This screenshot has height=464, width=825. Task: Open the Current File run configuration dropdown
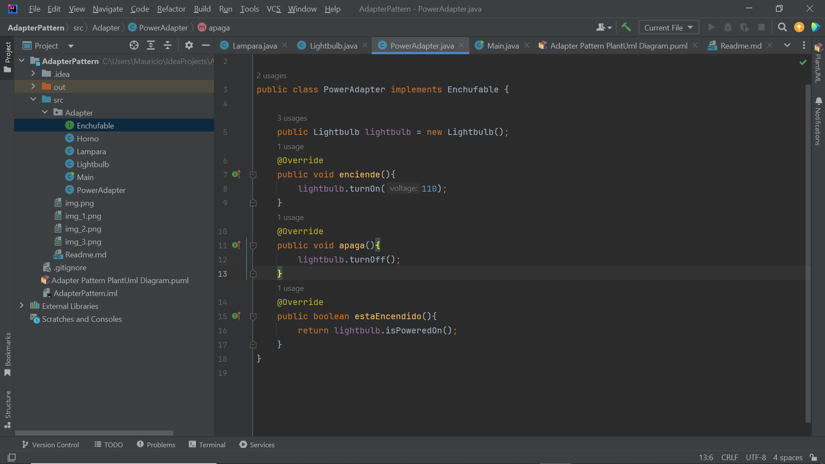669,27
